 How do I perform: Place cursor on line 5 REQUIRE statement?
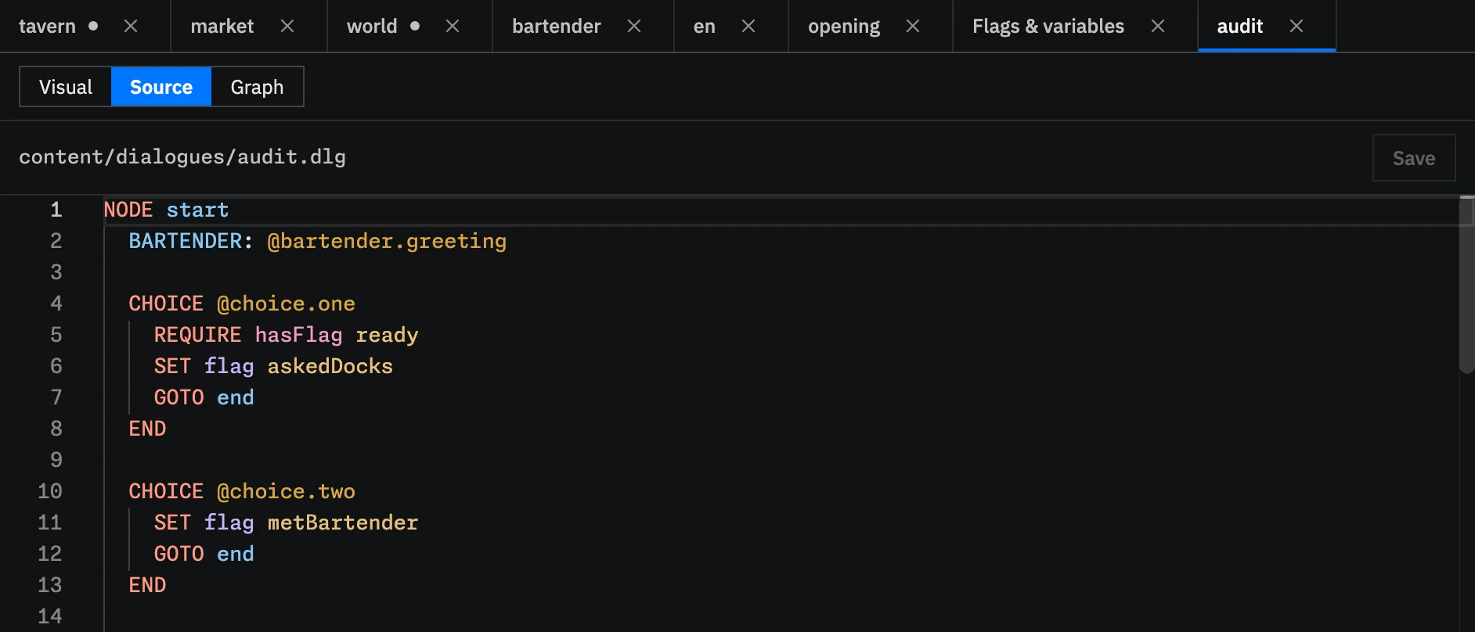286,335
